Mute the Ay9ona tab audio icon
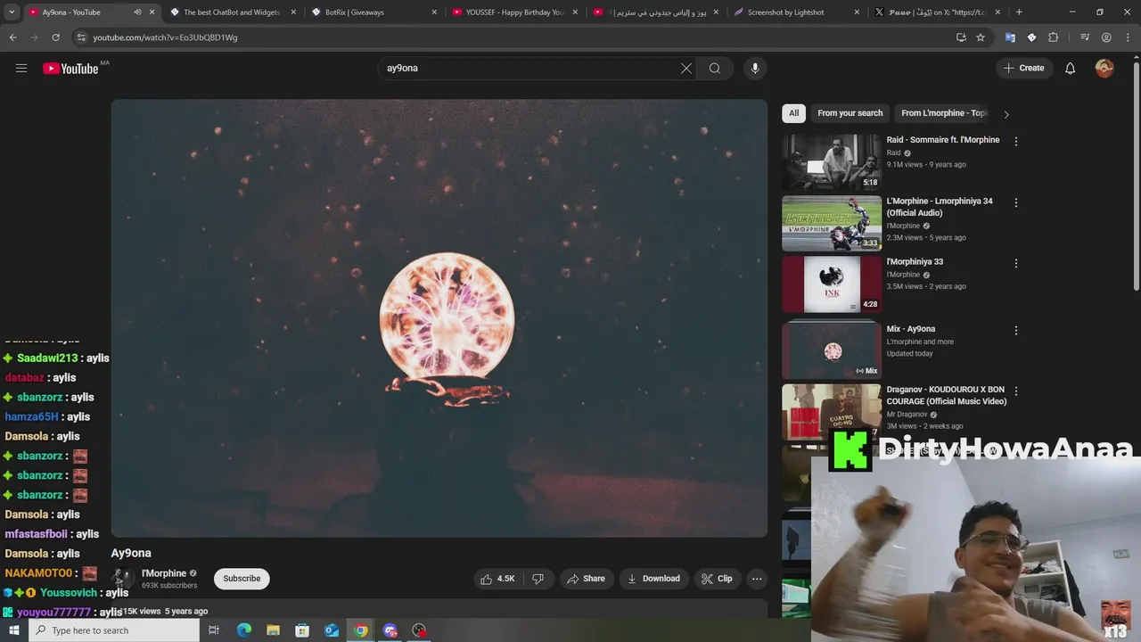This screenshot has height=642, width=1141. click(x=137, y=12)
